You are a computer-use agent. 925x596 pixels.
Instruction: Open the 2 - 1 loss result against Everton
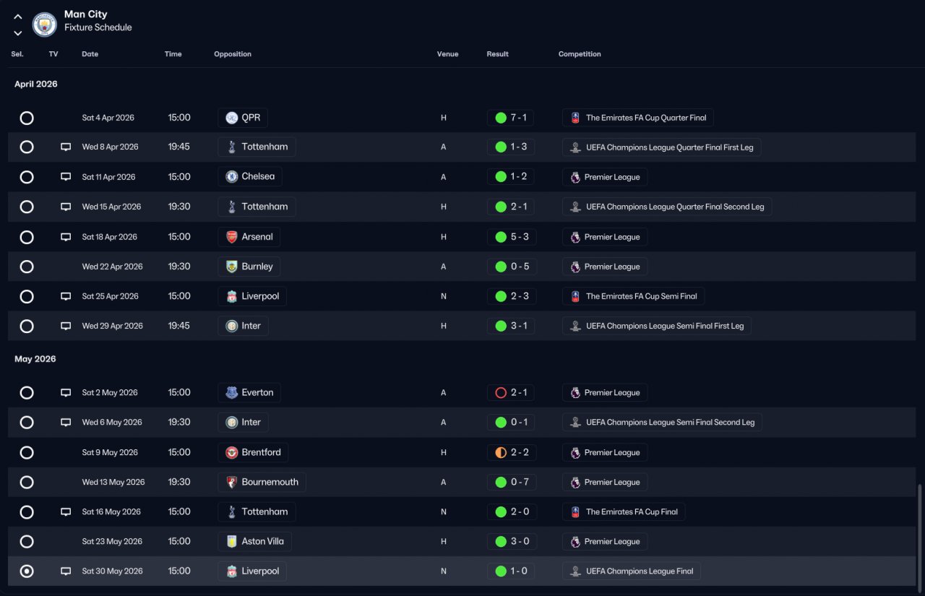pyautogui.click(x=510, y=393)
